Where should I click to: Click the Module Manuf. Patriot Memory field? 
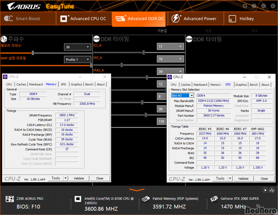pos(214,106)
